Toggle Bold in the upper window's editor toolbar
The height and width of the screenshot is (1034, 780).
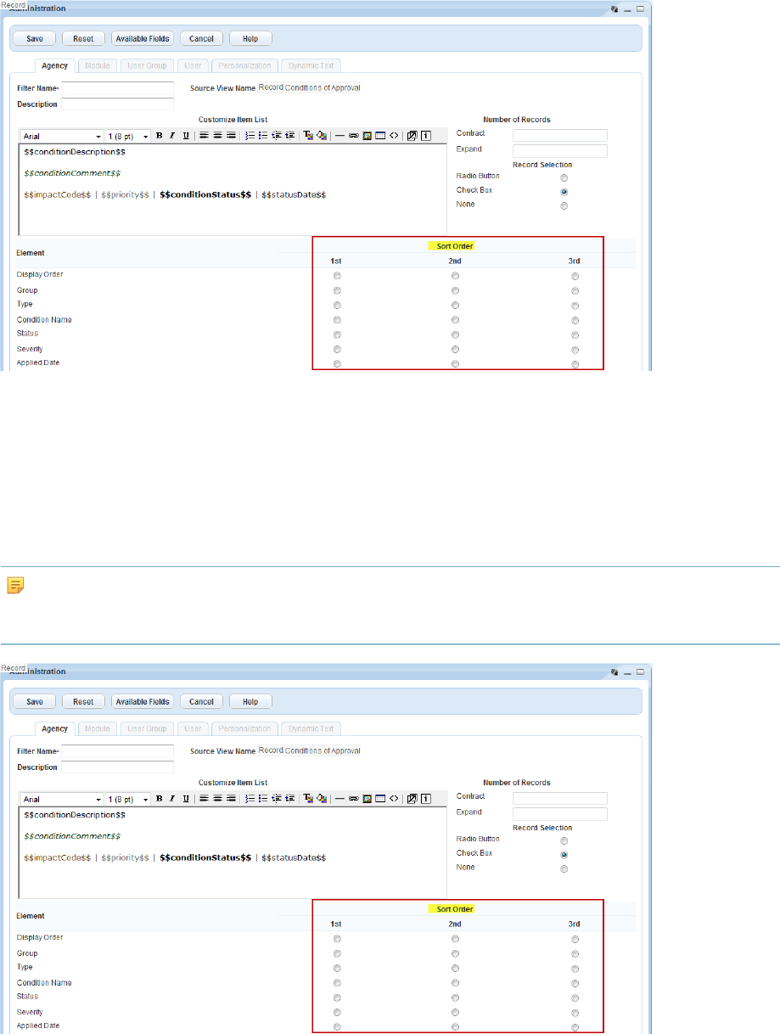tap(159, 136)
